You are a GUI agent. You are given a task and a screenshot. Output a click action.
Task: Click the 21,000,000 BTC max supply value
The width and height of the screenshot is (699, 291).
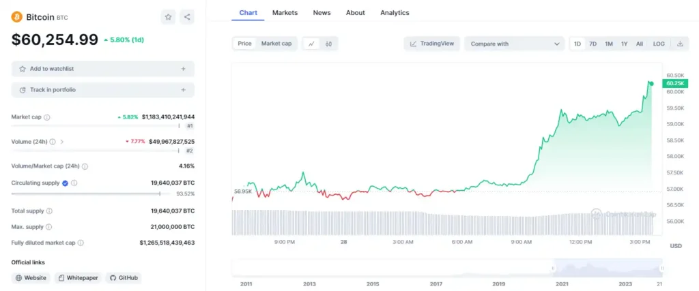[173, 227]
